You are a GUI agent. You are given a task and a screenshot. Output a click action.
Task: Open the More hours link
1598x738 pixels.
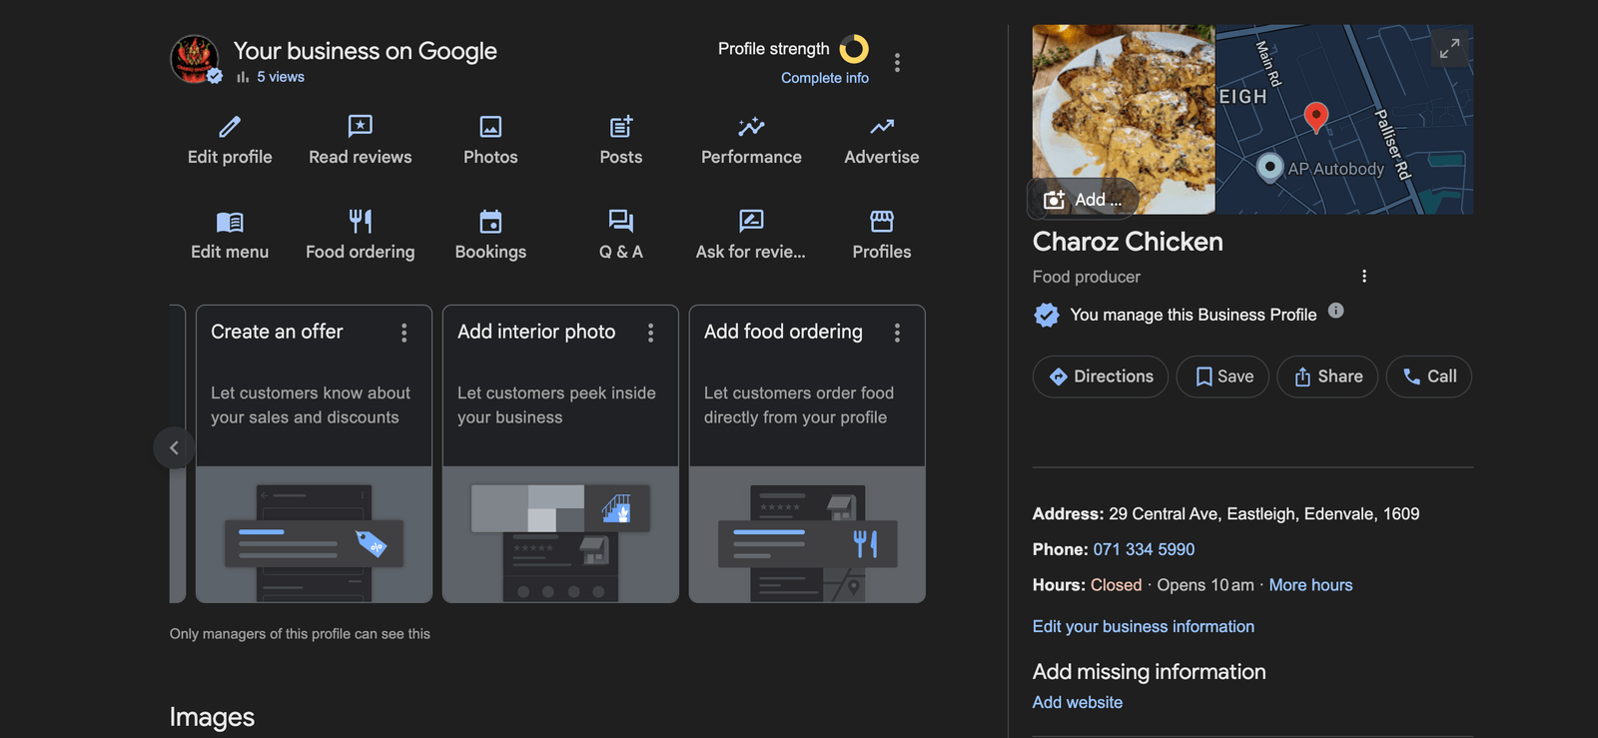(x=1310, y=585)
